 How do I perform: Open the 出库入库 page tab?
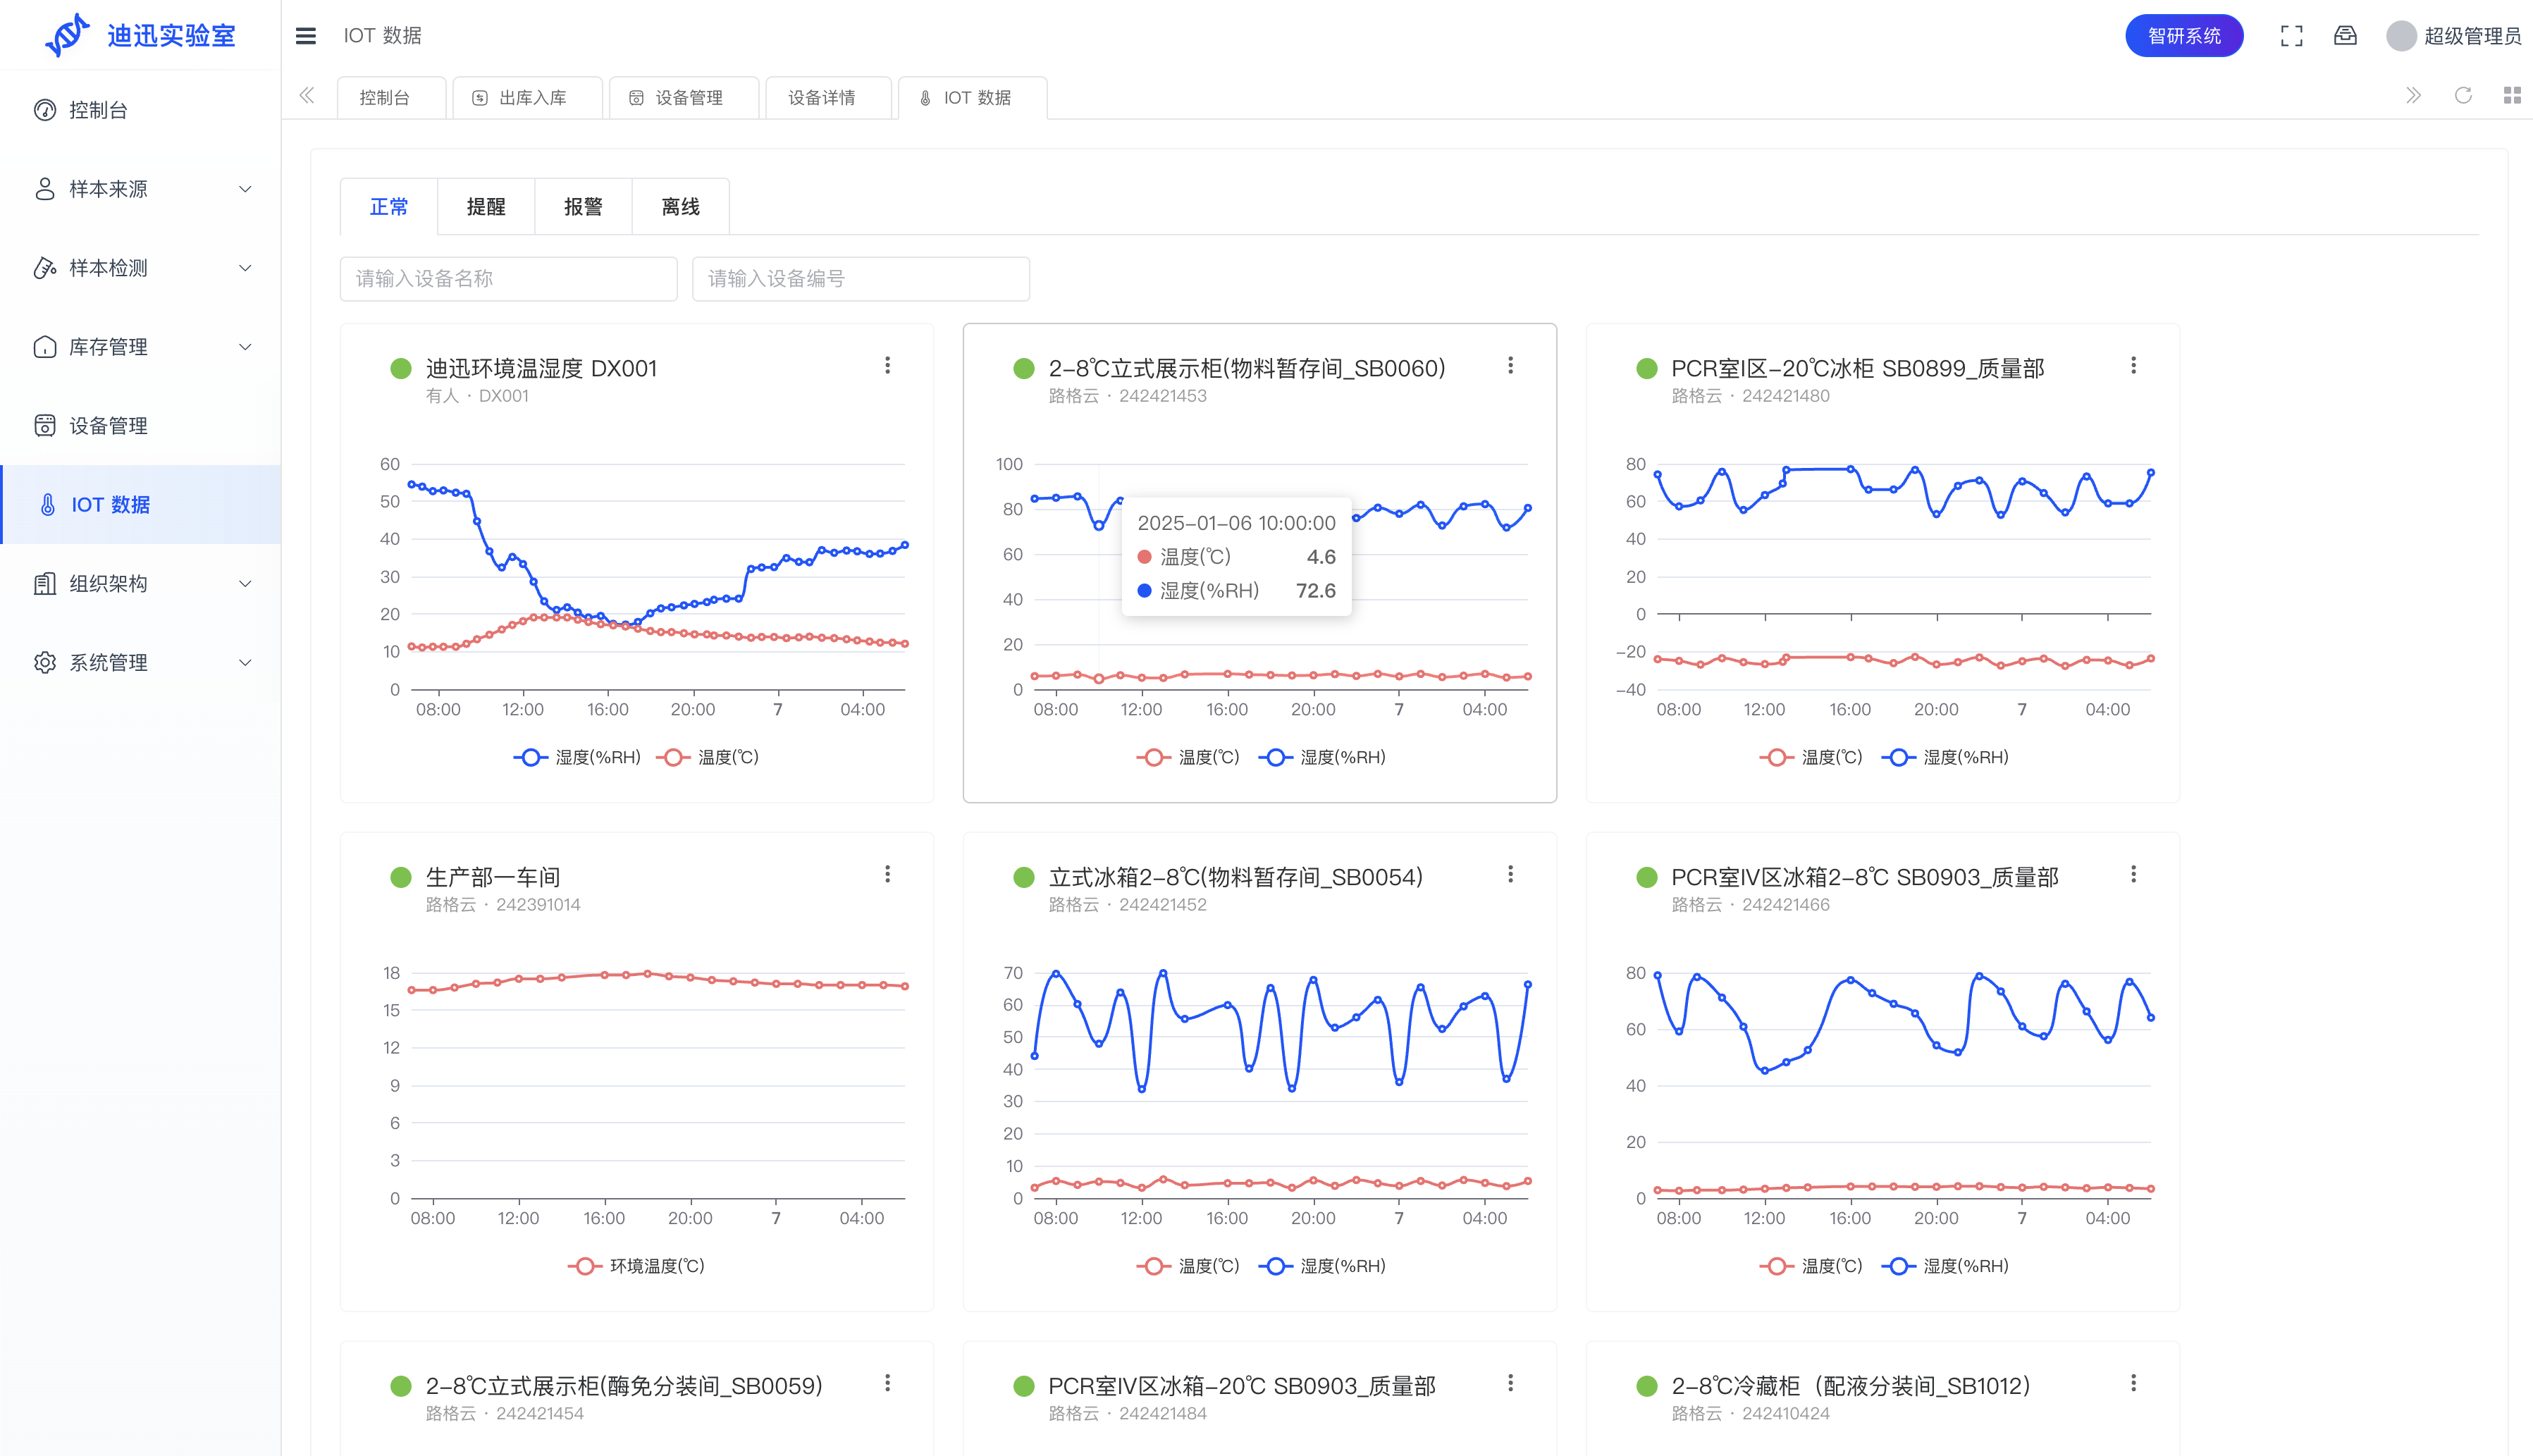pyautogui.click(x=527, y=98)
